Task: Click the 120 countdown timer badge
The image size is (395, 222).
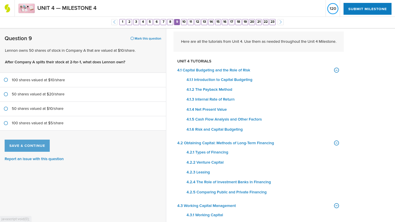Action: 333,9
